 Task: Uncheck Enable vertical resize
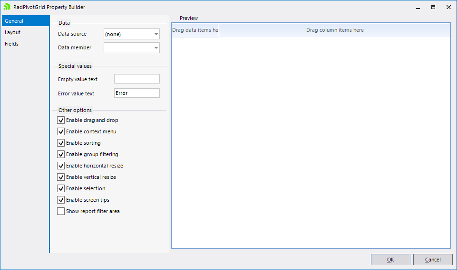61,177
